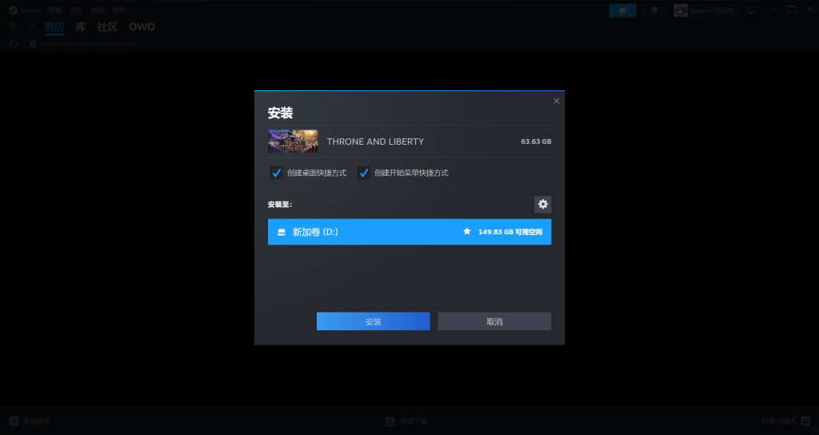Click the page refresh icon

tap(14, 43)
